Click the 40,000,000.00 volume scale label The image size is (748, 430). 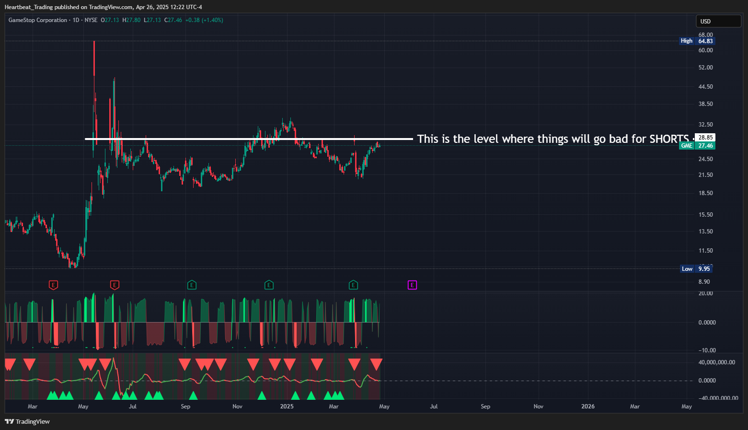pyautogui.click(x=716, y=362)
